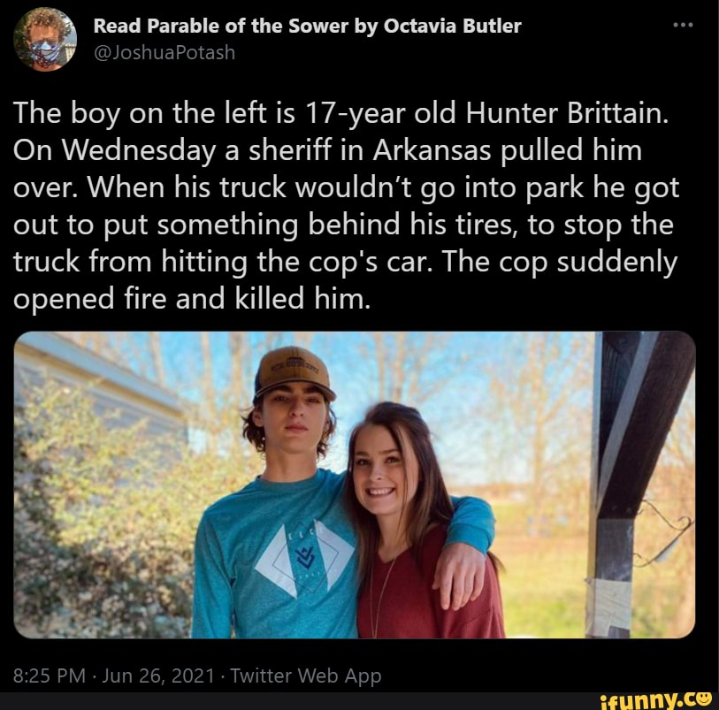The image size is (719, 710).
Task: Open the attached photo in the tweet
Action: (x=355, y=485)
